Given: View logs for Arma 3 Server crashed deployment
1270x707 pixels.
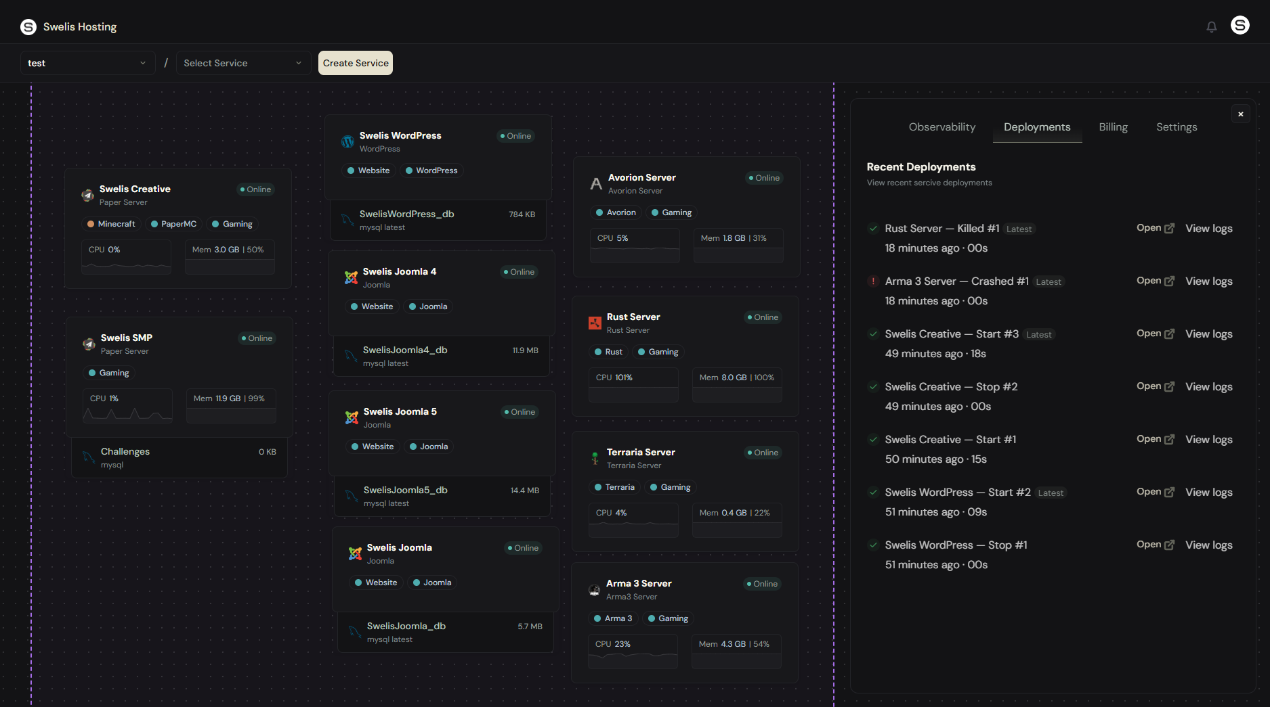Looking at the screenshot, I should coord(1208,281).
